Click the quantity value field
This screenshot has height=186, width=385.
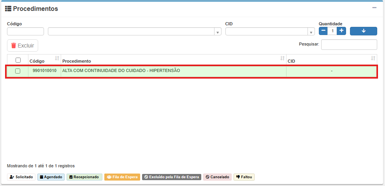pos(332,31)
